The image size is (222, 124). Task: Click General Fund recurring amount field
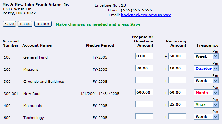coord(177,56)
